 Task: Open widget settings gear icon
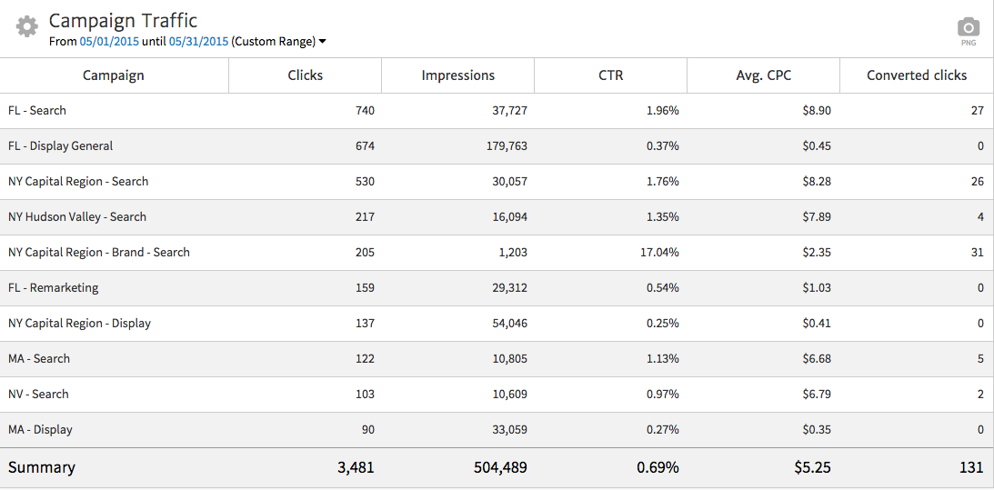tap(27, 26)
